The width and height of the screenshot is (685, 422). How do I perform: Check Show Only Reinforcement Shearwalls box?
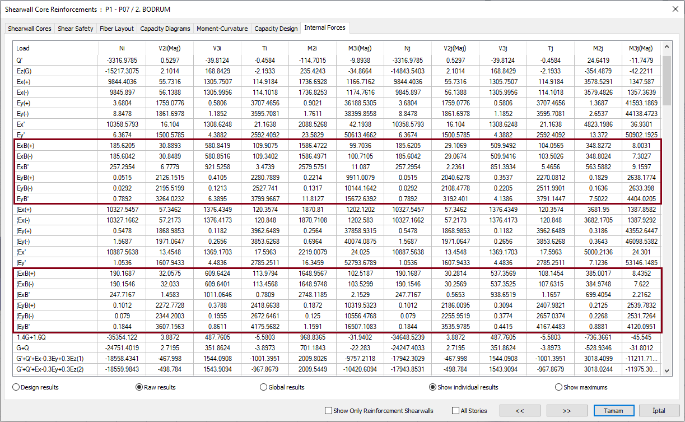point(328,411)
